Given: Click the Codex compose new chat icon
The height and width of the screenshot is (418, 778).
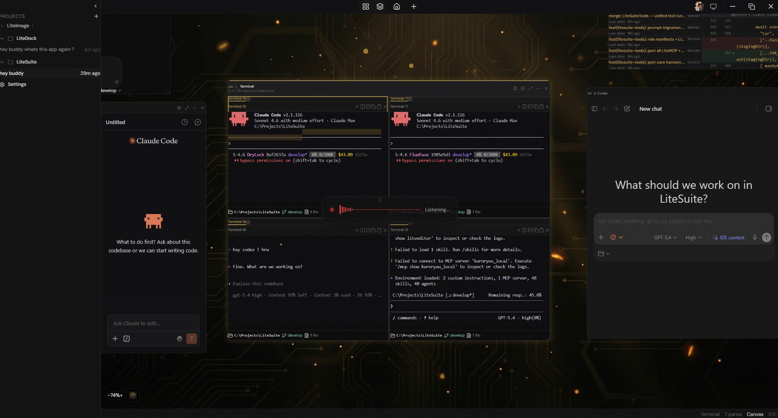Looking at the screenshot, I should click(627, 109).
